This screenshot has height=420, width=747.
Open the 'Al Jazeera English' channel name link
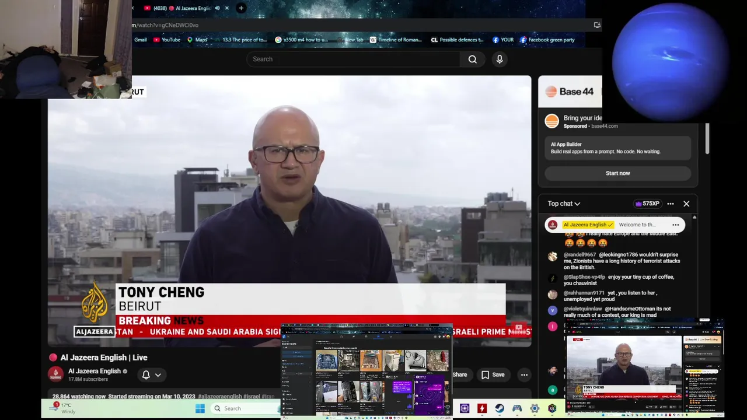[x=94, y=371]
